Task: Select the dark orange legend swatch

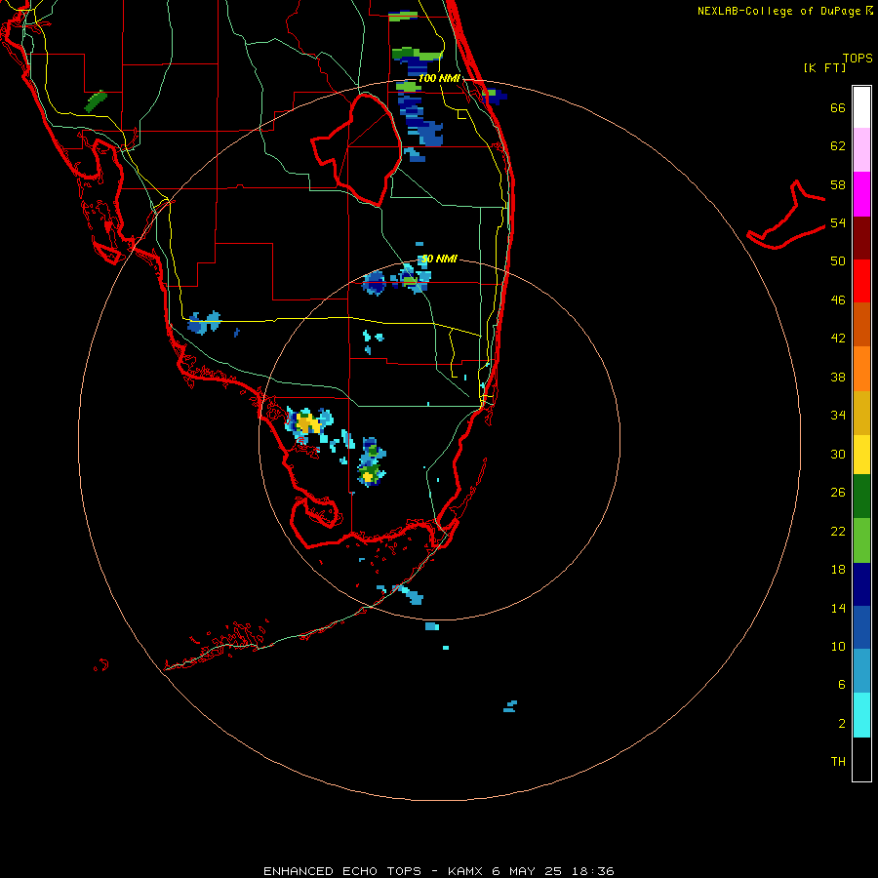Action: (861, 324)
